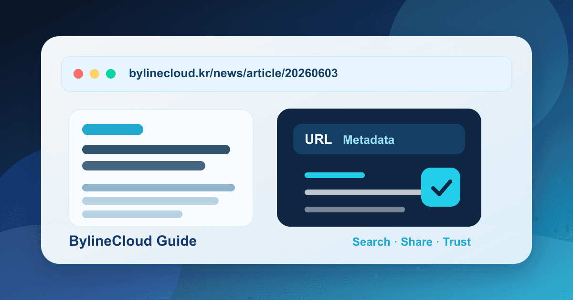Open the dark metadata panel card
The width and height of the screenshot is (573, 300).
pos(379,168)
